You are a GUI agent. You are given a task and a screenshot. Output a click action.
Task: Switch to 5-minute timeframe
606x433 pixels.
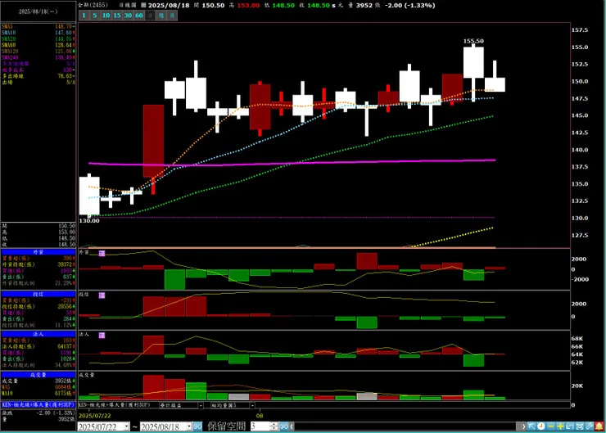coord(95,16)
